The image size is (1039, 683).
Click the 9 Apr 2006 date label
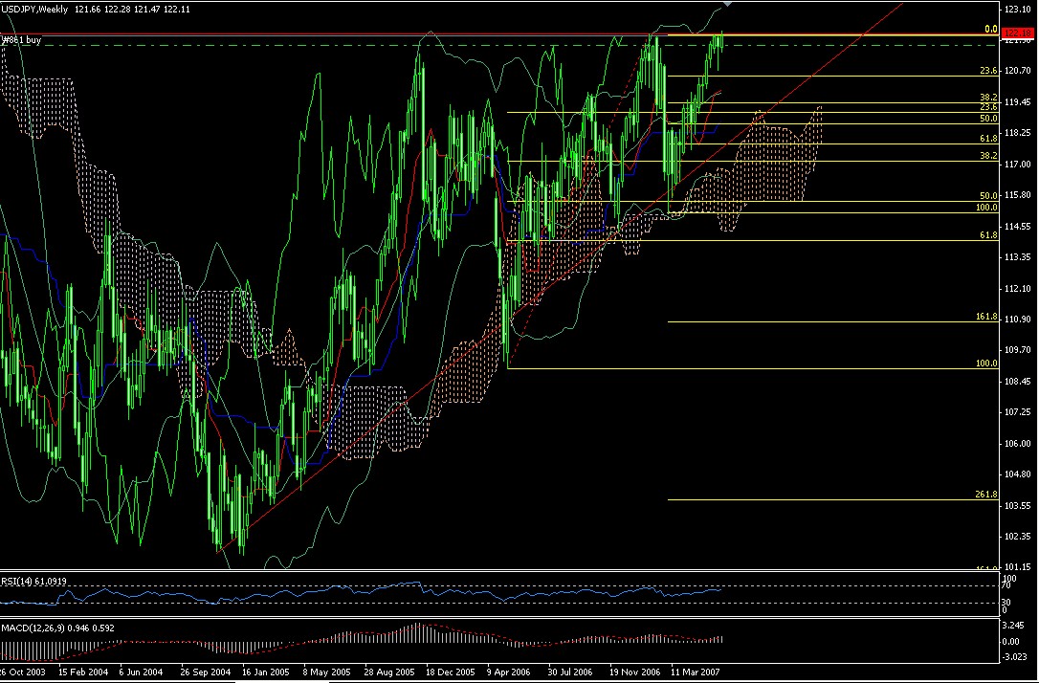pos(510,672)
